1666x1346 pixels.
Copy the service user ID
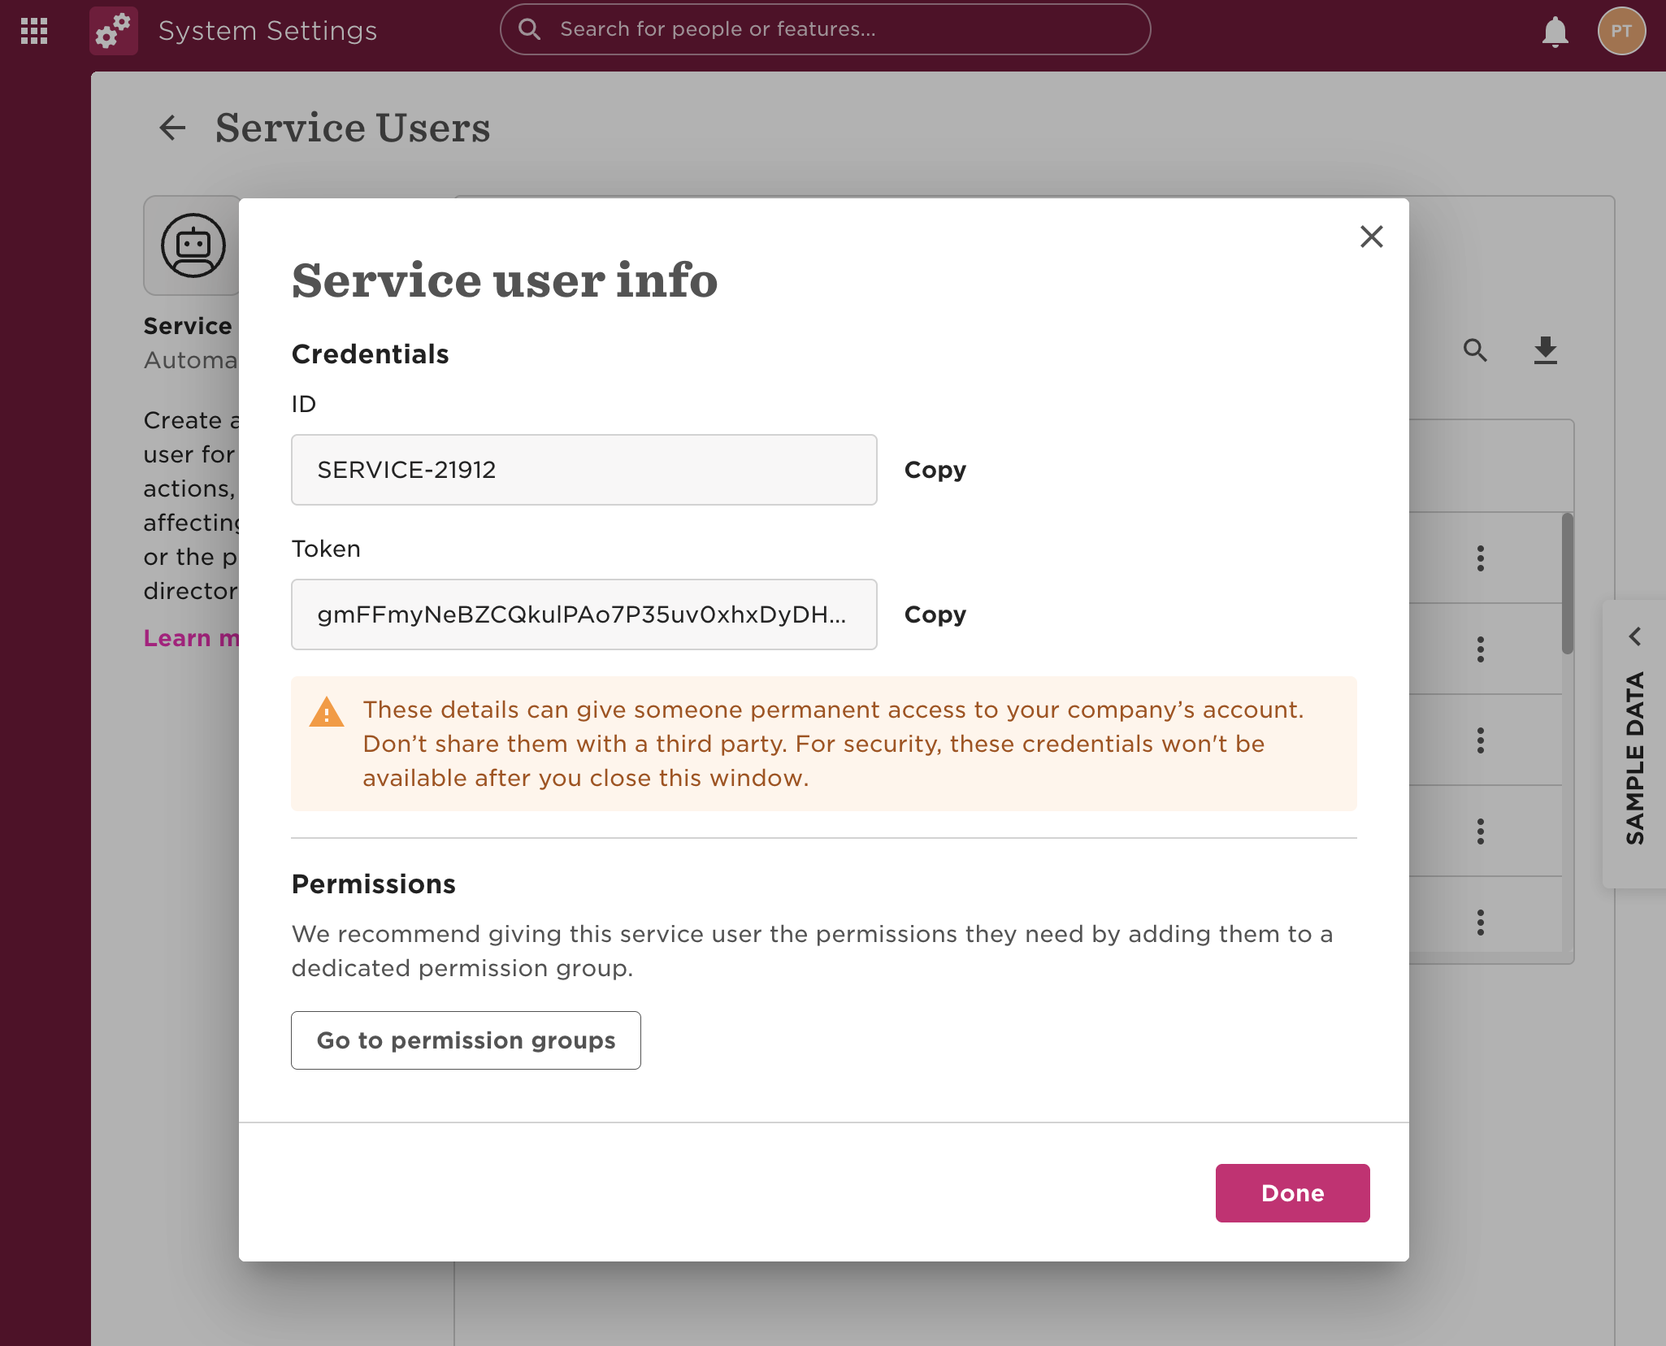click(x=935, y=470)
